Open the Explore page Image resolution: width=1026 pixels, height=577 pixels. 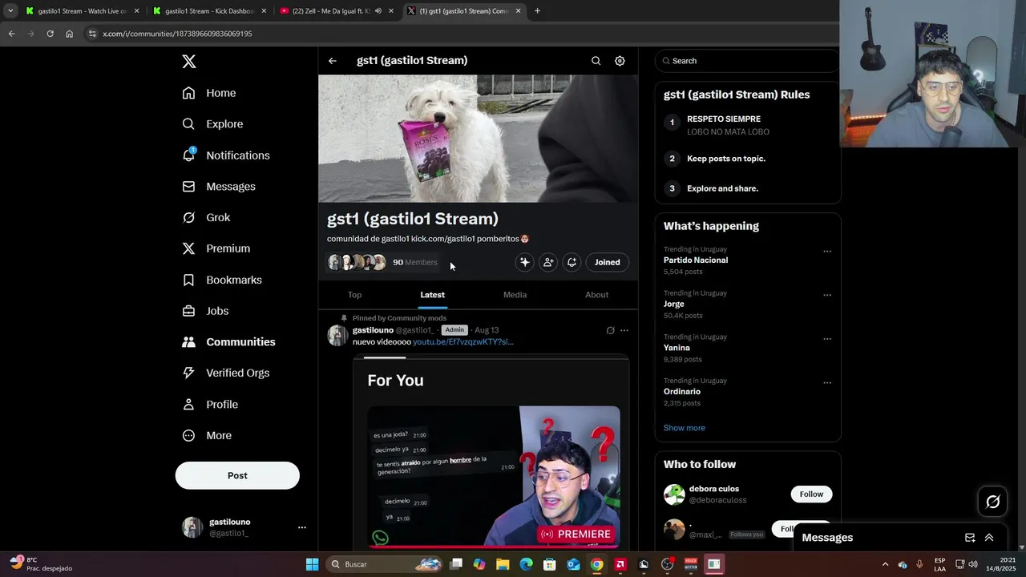(212, 124)
